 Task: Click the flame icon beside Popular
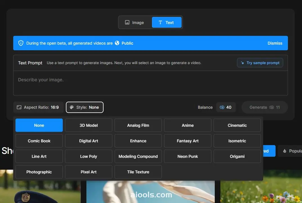coord(285,151)
